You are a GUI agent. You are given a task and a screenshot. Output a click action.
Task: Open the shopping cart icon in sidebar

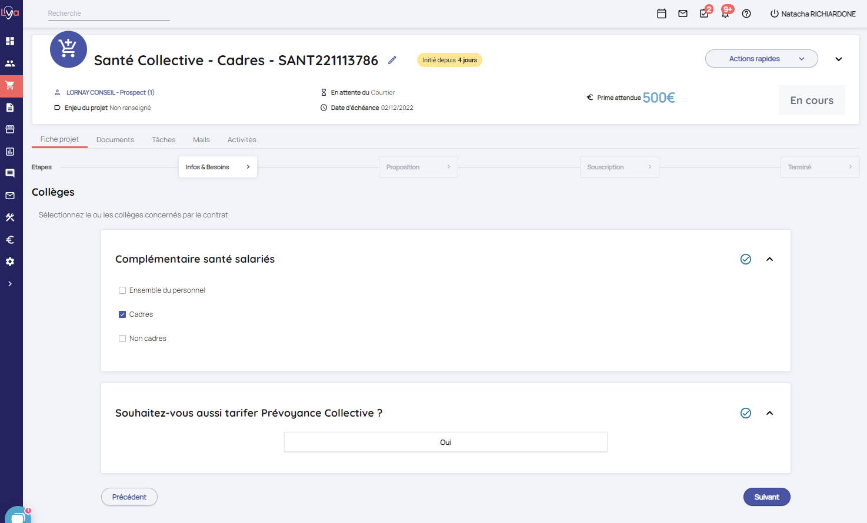coord(10,85)
